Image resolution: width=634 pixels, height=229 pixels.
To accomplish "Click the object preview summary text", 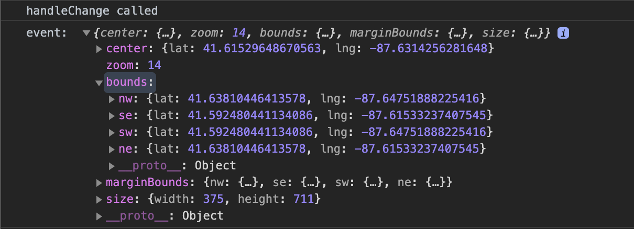I will click(x=323, y=33).
